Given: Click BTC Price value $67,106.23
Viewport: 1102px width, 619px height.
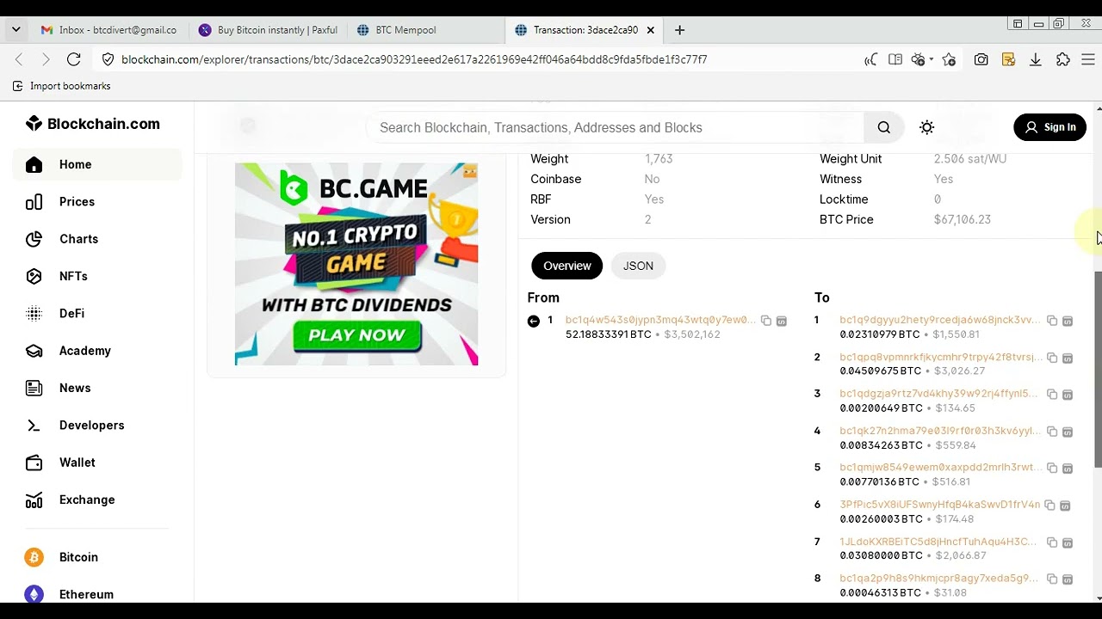Looking at the screenshot, I should pos(963,219).
